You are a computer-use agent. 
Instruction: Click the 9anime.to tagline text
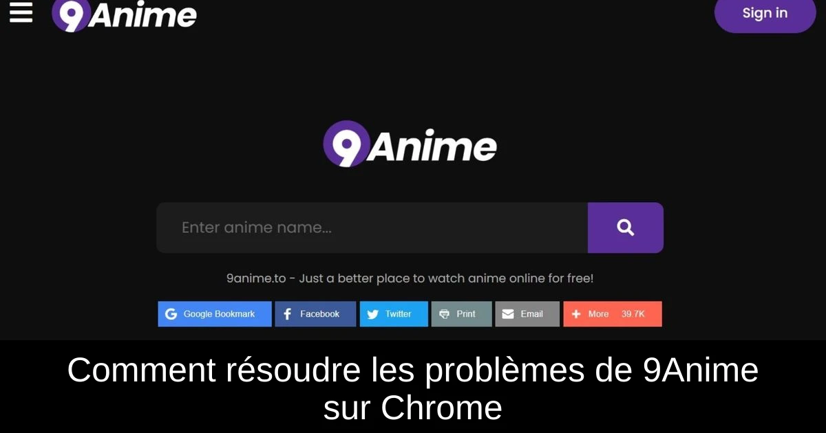tap(410, 279)
